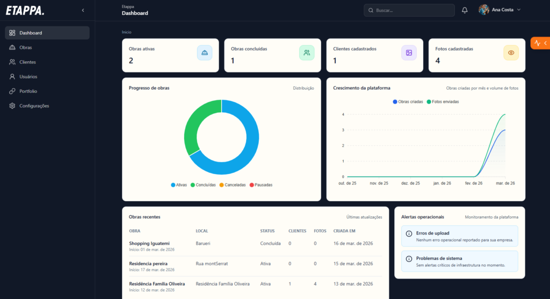Open the Shopping Iguatemi project row
The image size is (550, 299).
coord(149,243)
